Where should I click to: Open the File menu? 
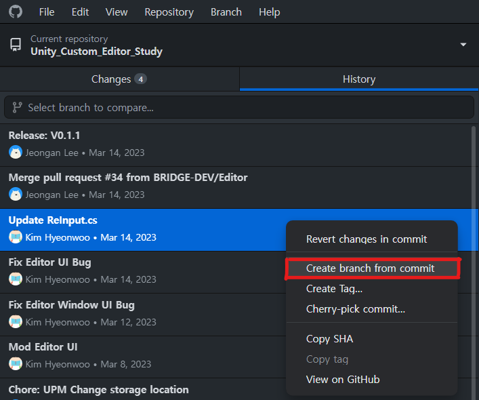click(x=47, y=12)
